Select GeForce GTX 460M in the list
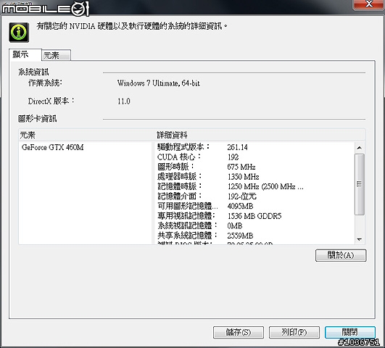 53,147
